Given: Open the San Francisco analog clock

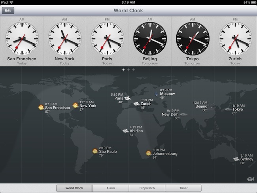Looking at the screenshot, I should click(x=22, y=39).
